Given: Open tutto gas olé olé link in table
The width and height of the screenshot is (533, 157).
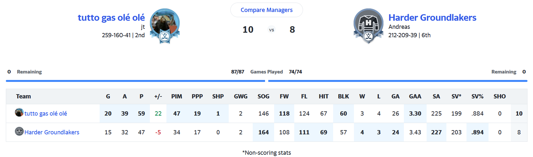Looking at the screenshot, I should click(x=46, y=114).
